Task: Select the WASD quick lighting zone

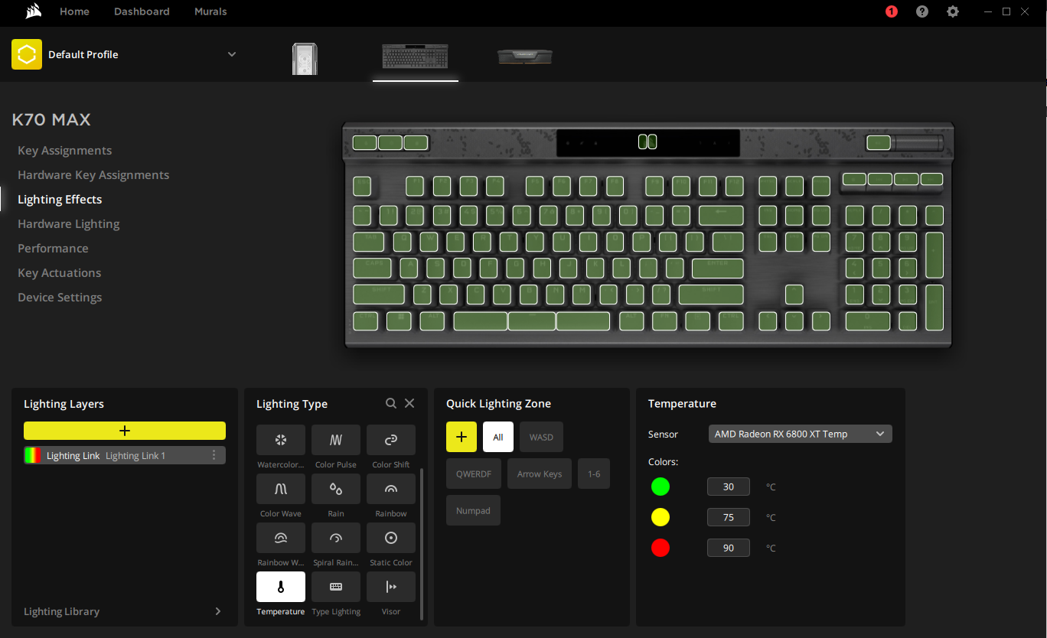Action: click(541, 437)
